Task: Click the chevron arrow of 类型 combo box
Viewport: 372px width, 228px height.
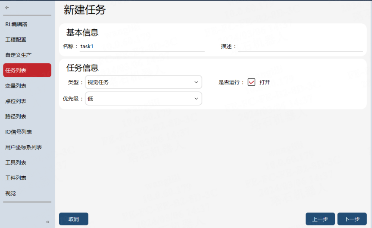Action: [196, 82]
